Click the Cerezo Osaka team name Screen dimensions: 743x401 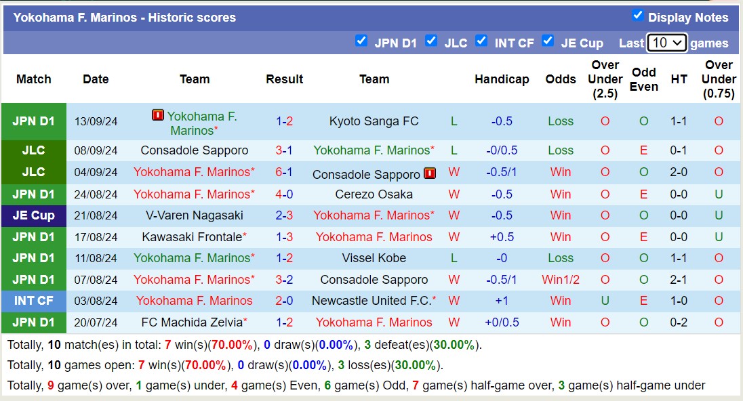click(x=374, y=194)
